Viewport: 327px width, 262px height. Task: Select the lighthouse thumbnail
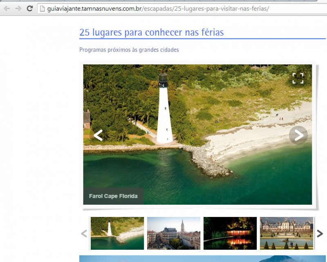tap(117, 233)
